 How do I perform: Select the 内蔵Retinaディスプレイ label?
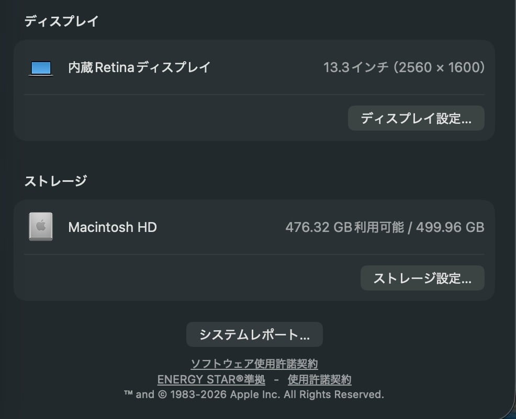point(139,67)
